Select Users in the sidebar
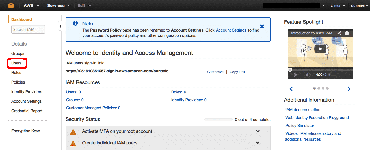Screen dimensions: 370x150 tap(16, 63)
